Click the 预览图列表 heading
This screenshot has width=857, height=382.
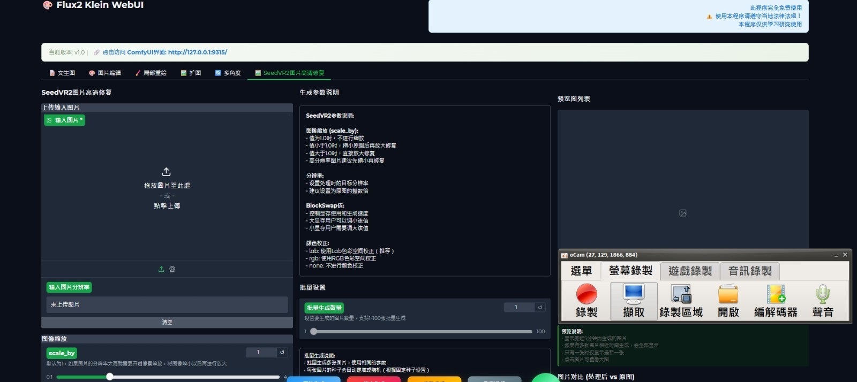tap(574, 99)
